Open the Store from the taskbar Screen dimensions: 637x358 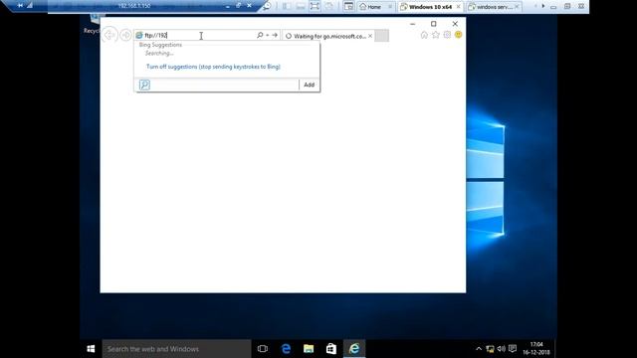pos(331,349)
